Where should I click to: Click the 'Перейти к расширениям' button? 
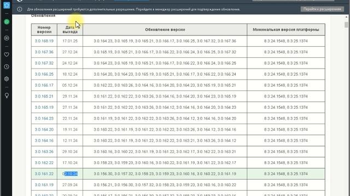click(322, 9)
